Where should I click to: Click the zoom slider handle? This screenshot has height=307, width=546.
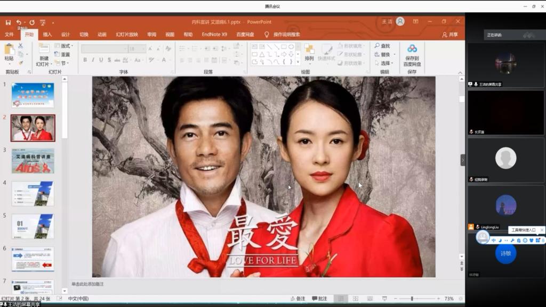coord(412,298)
